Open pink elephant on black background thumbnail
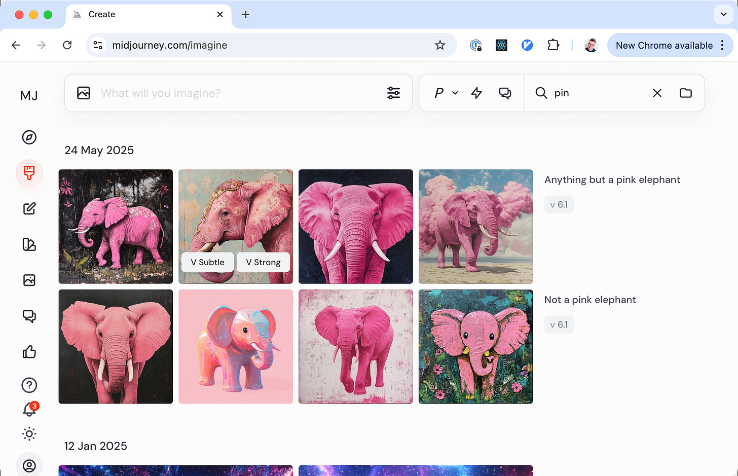Screen dimensions: 738x476 (116, 347)
